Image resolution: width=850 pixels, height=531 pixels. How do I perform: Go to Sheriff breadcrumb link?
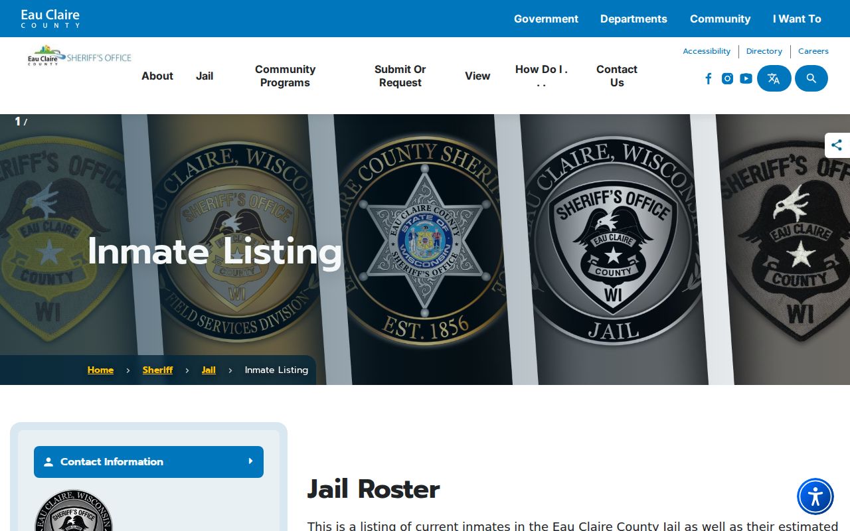[157, 370]
